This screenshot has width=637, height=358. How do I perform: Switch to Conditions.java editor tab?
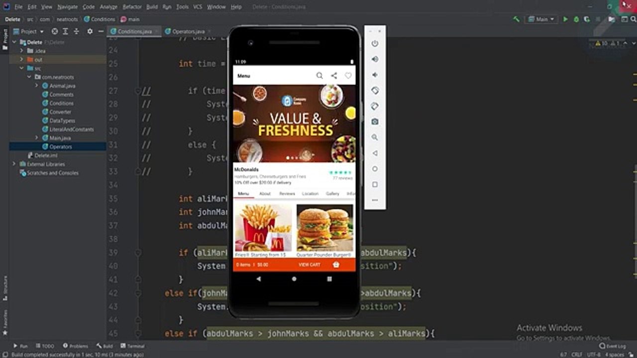[x=134, y=31]
